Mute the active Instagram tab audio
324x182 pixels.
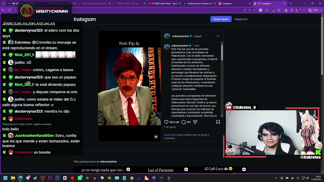pyautogui.click(x=259, y=4)
